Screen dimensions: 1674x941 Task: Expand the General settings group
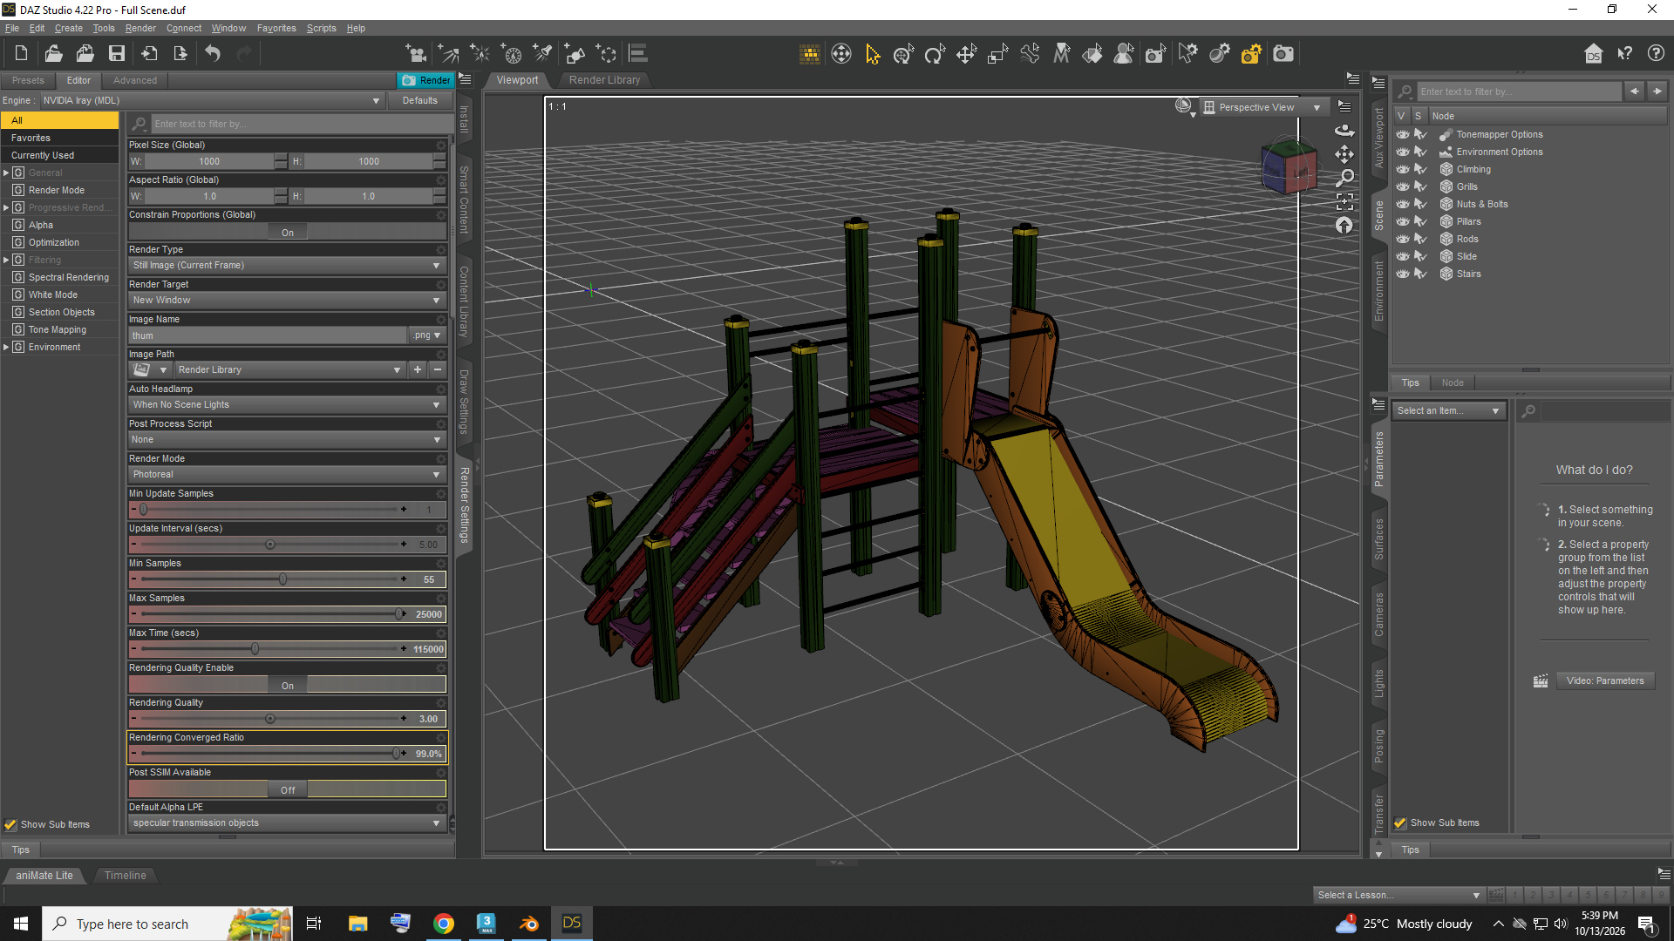click(6, 173)
